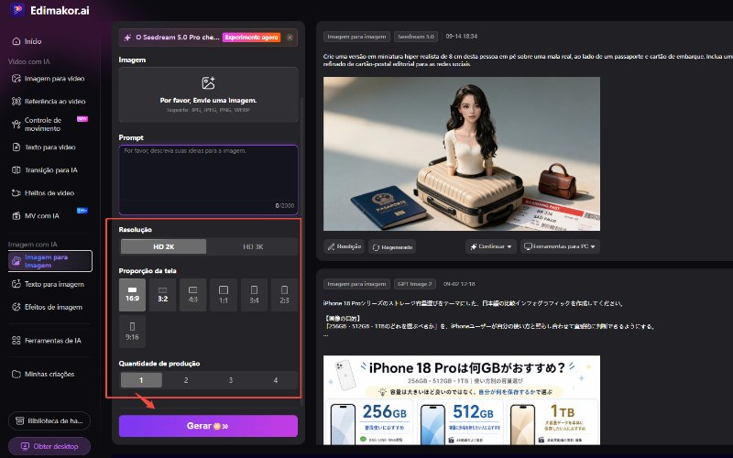Open Imagem para vídeo tool
This screenshot has height=458, width=733.
point(49,79)
